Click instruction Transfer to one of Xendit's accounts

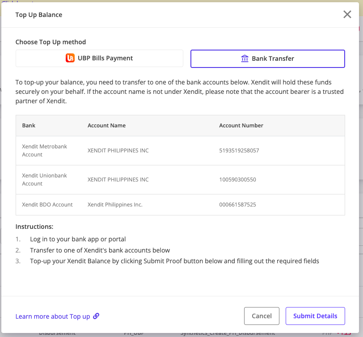[x=100, y=250]
